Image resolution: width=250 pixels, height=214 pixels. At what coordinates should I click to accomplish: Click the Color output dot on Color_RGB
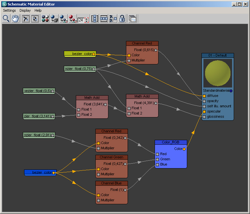tap(184, 149)
